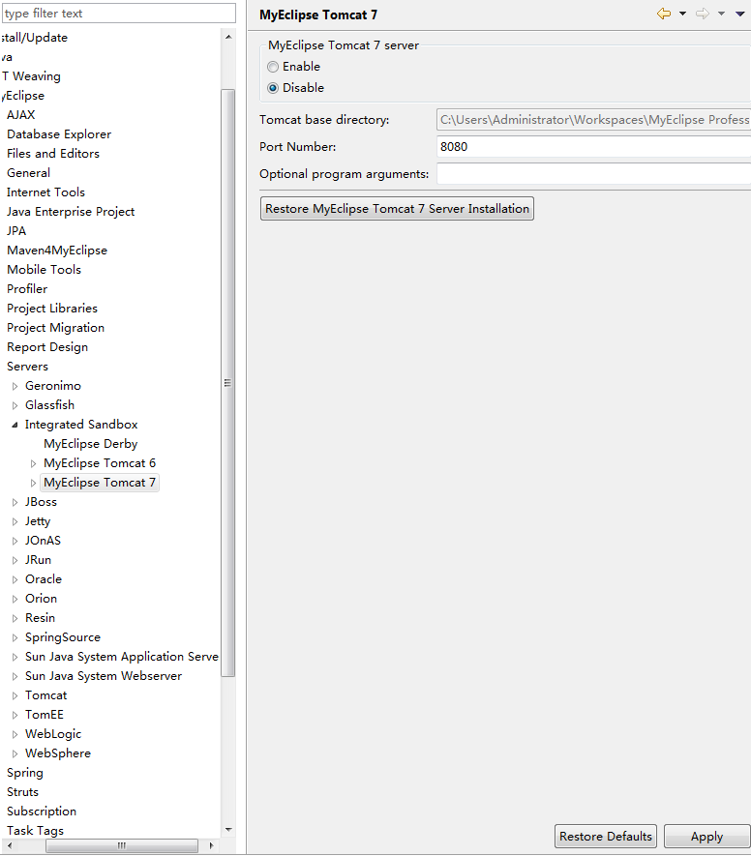Click the horizontal scrollbar left arrow
Image resolution: width=751 pixels, height=856 pixels.
click(x=10, y=845)
